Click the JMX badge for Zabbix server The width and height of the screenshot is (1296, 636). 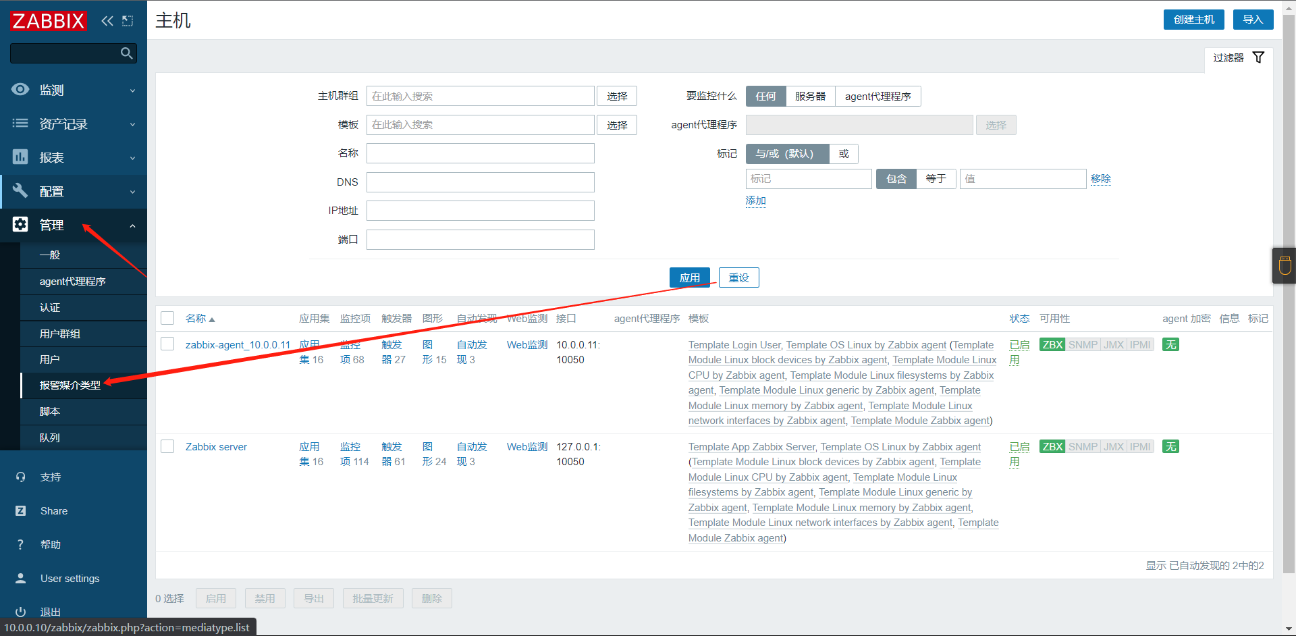coord(1114,447)
